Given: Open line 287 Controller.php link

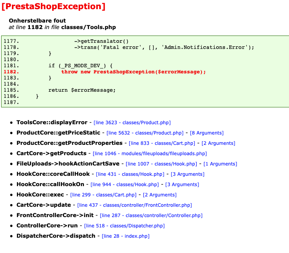Looking at the screenshot, I should pyautogui.click(x=151, y=215).
